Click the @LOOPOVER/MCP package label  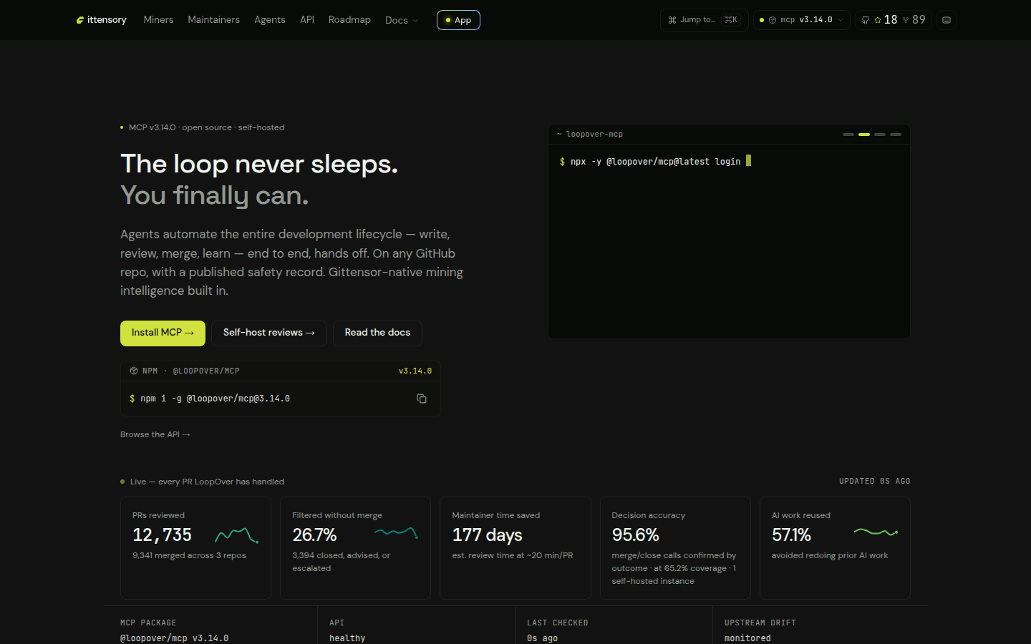coord(206,371)
